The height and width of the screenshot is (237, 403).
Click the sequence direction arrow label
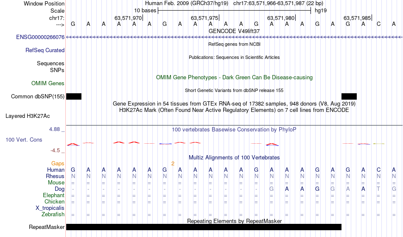point(60,25)
